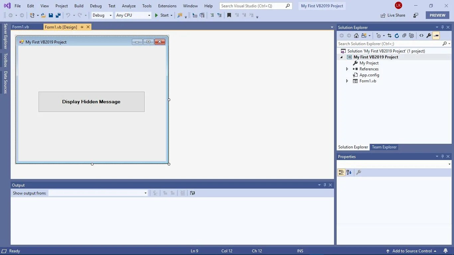This screenshot has height=255, width=454.
Task: Select My Project in Solution Explorer
Action: 369,63
